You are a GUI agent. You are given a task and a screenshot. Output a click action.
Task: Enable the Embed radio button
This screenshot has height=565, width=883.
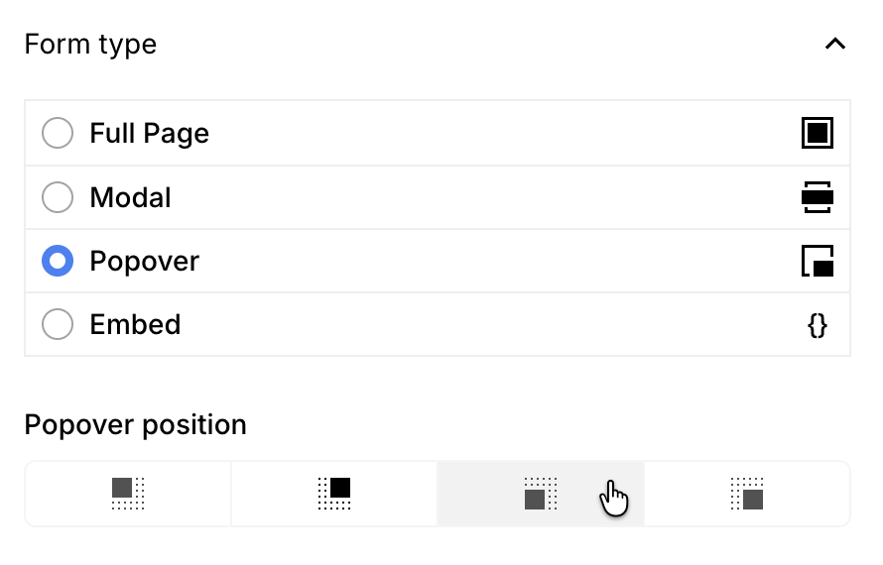click(58, 325)
